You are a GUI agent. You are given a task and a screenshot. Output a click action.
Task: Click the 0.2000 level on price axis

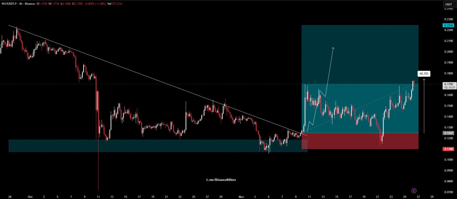[x=448, y=52]
